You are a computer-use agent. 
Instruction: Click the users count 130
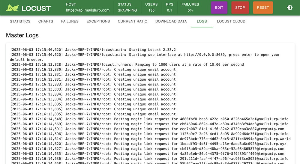click(151, 10)
